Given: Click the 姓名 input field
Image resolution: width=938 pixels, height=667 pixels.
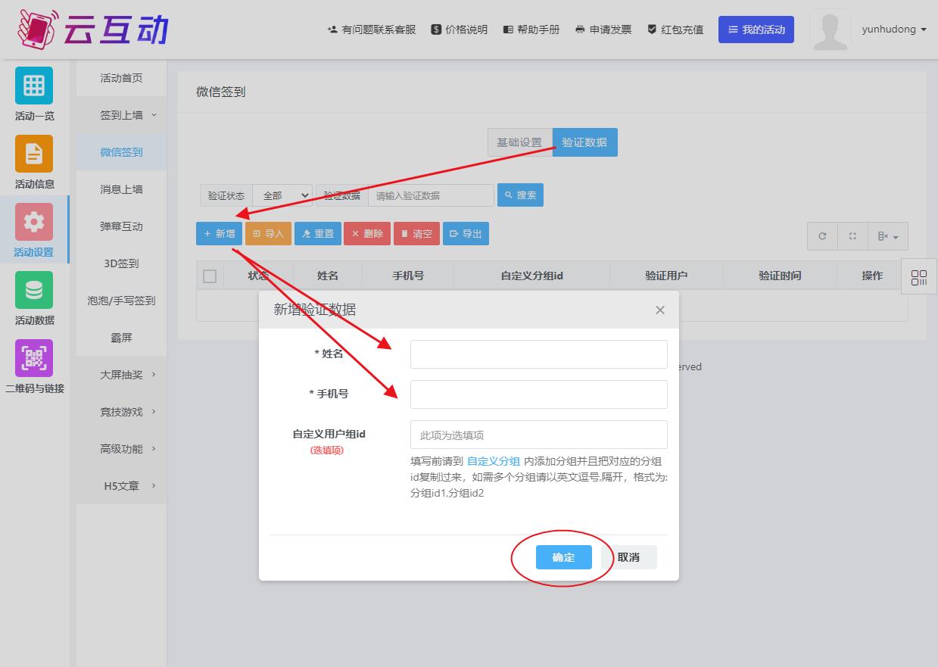Looking at the screenshot, I should [x=538, y=354].
